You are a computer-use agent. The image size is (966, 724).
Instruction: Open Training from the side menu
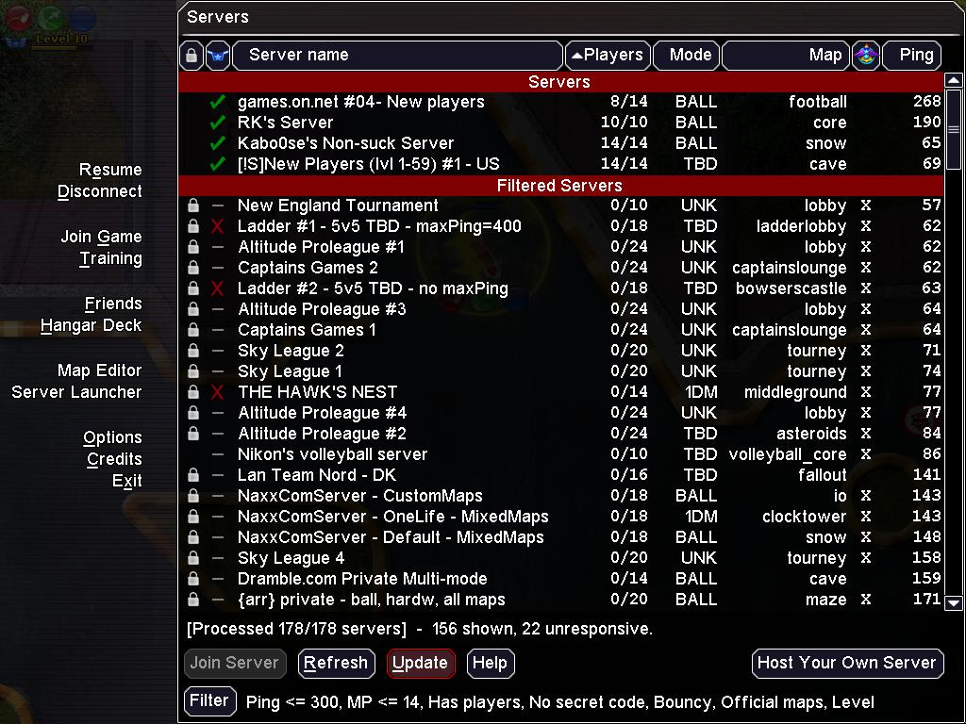tap(111, 258)
